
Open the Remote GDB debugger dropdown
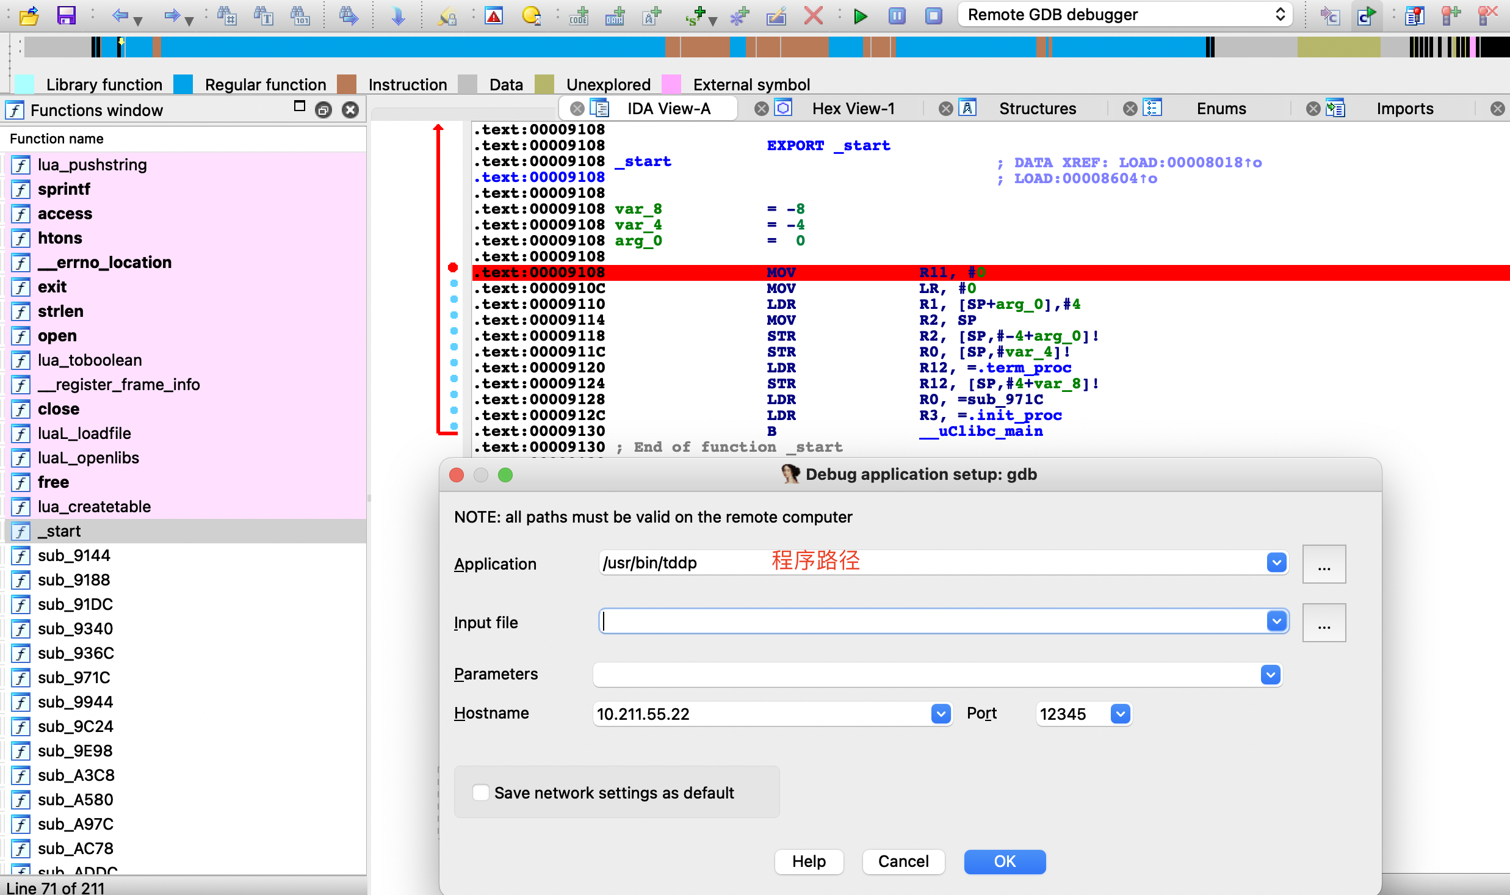pos(1125,15)
